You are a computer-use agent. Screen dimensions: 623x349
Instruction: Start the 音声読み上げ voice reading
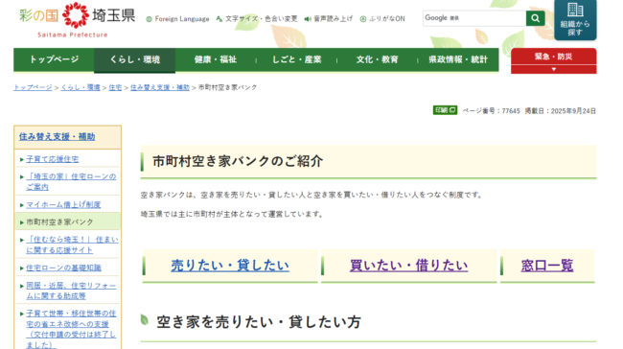[x=328, y=18]
